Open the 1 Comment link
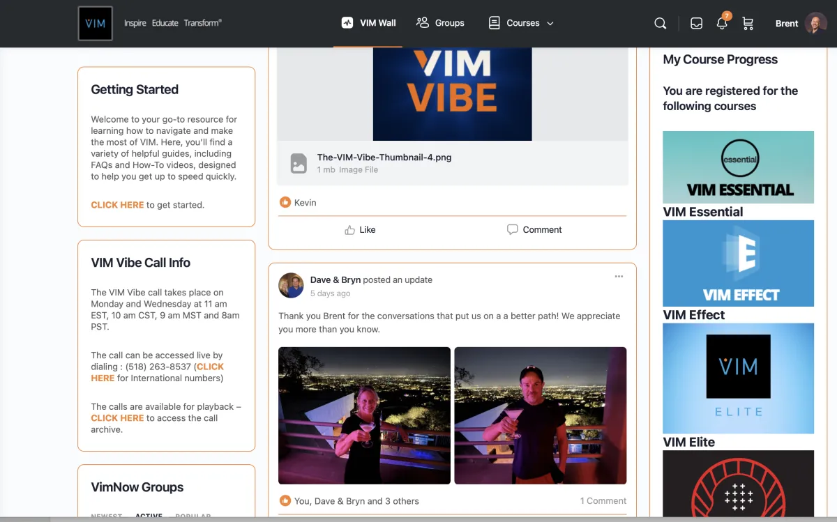 [603, 500]
